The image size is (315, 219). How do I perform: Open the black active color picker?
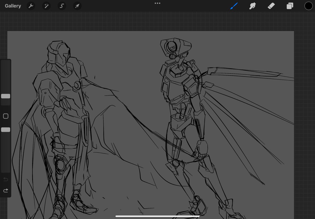pos(308,6)
